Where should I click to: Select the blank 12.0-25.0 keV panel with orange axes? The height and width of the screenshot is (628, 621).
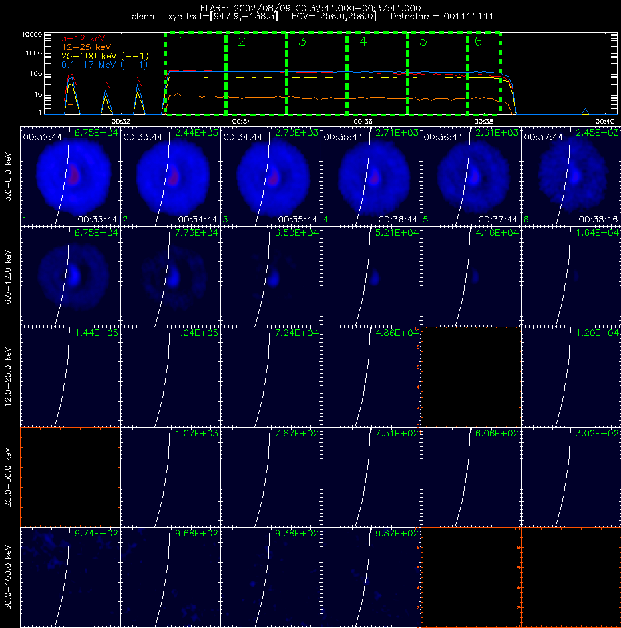(x=471, y=377)
